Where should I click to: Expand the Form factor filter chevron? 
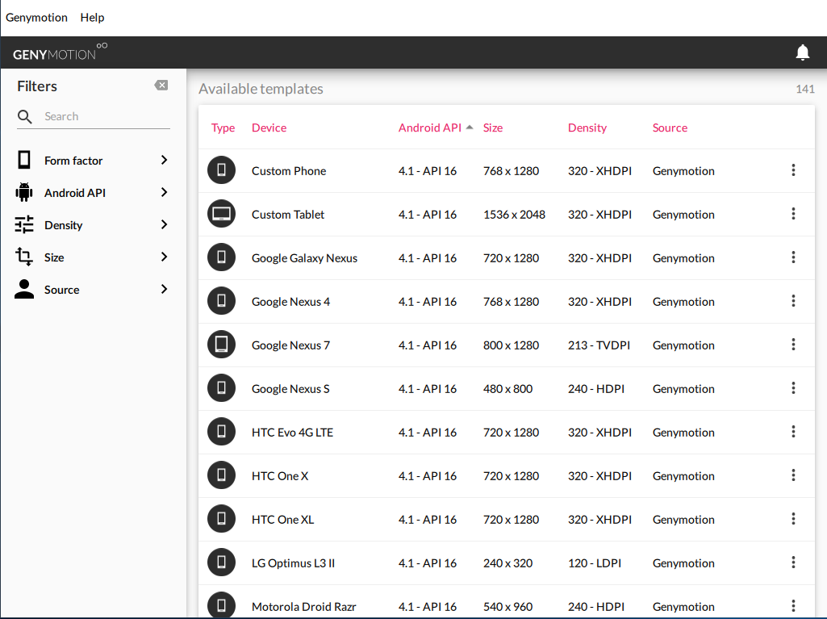[x=164, y=160]
